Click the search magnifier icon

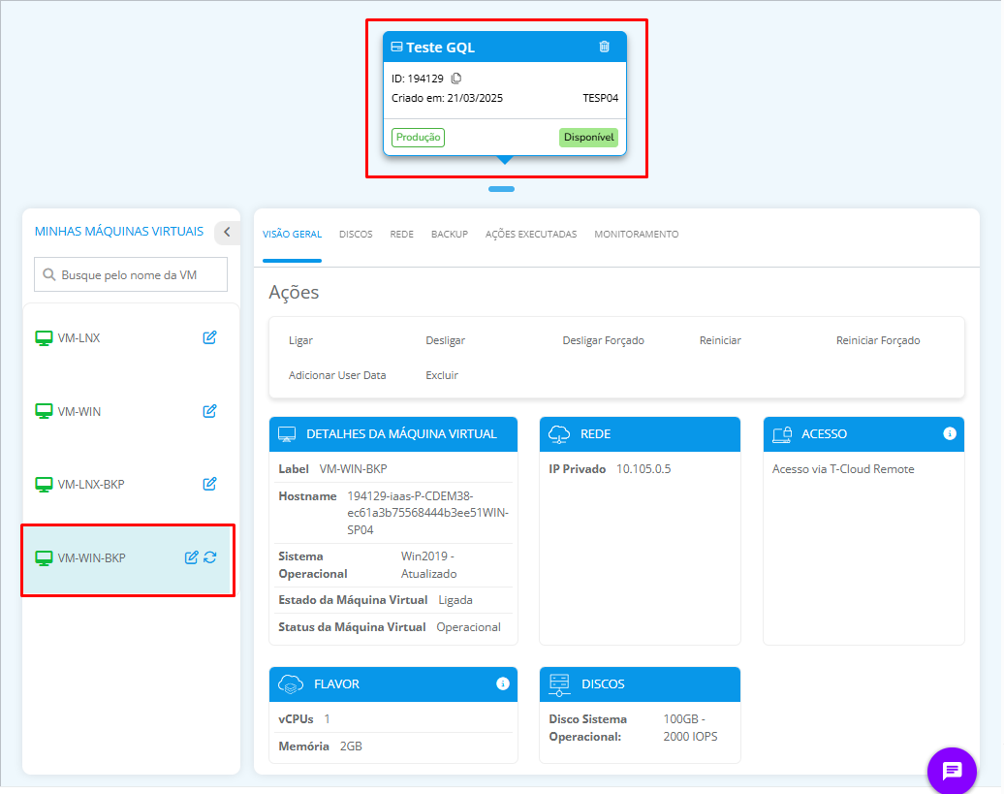tap(48, 274)
